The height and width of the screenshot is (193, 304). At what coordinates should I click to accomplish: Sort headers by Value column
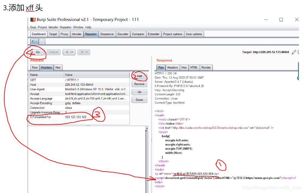tap(97, 75)
